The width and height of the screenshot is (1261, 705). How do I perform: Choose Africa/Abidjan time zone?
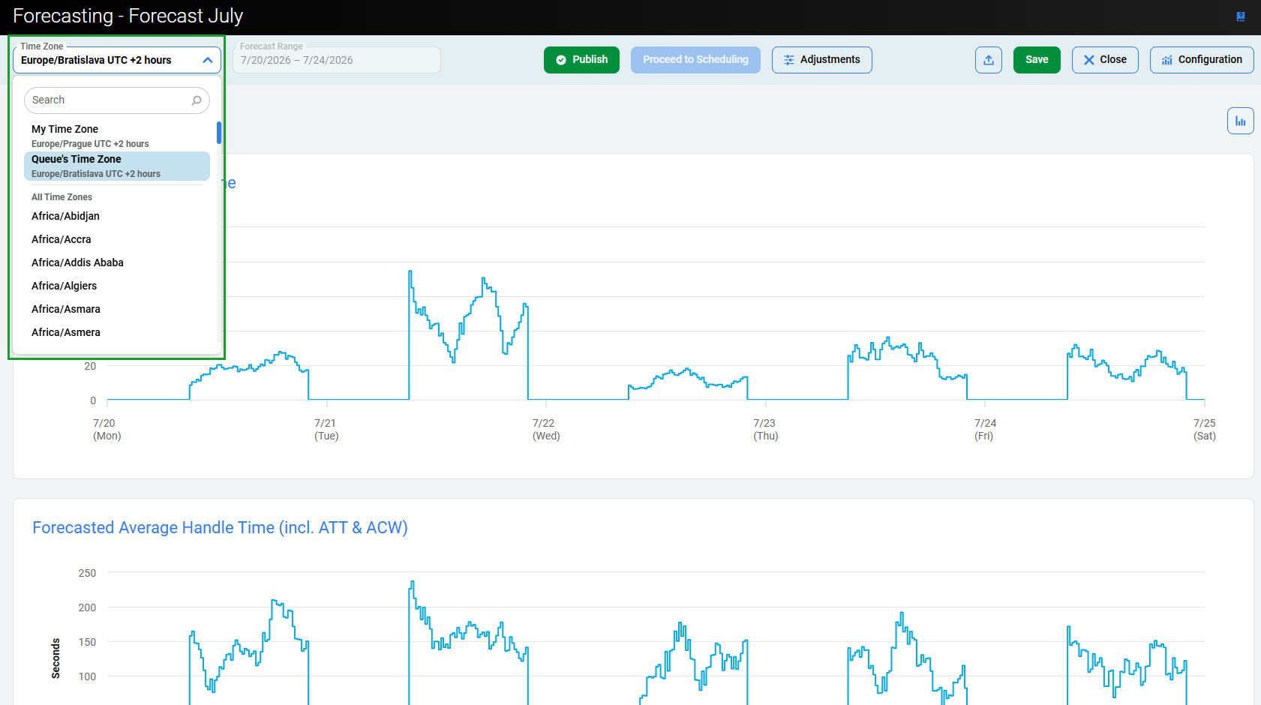pos(117,216)
